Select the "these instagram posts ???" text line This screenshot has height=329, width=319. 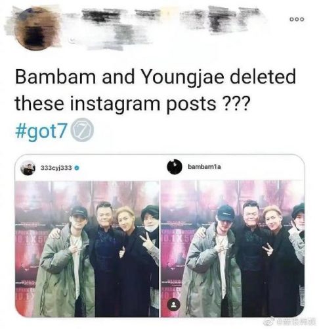coord(132,103)
